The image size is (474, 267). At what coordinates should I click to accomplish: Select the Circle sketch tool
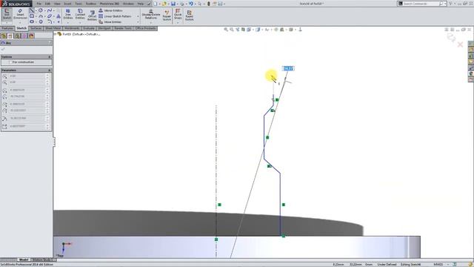tap(41, 10)
